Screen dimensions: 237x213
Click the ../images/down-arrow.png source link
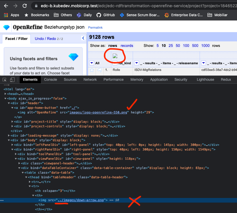tap(81, 200)
